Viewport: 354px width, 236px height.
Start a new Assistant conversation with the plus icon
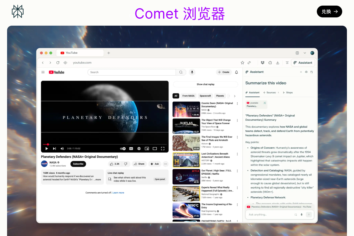[x=301, y=72]
